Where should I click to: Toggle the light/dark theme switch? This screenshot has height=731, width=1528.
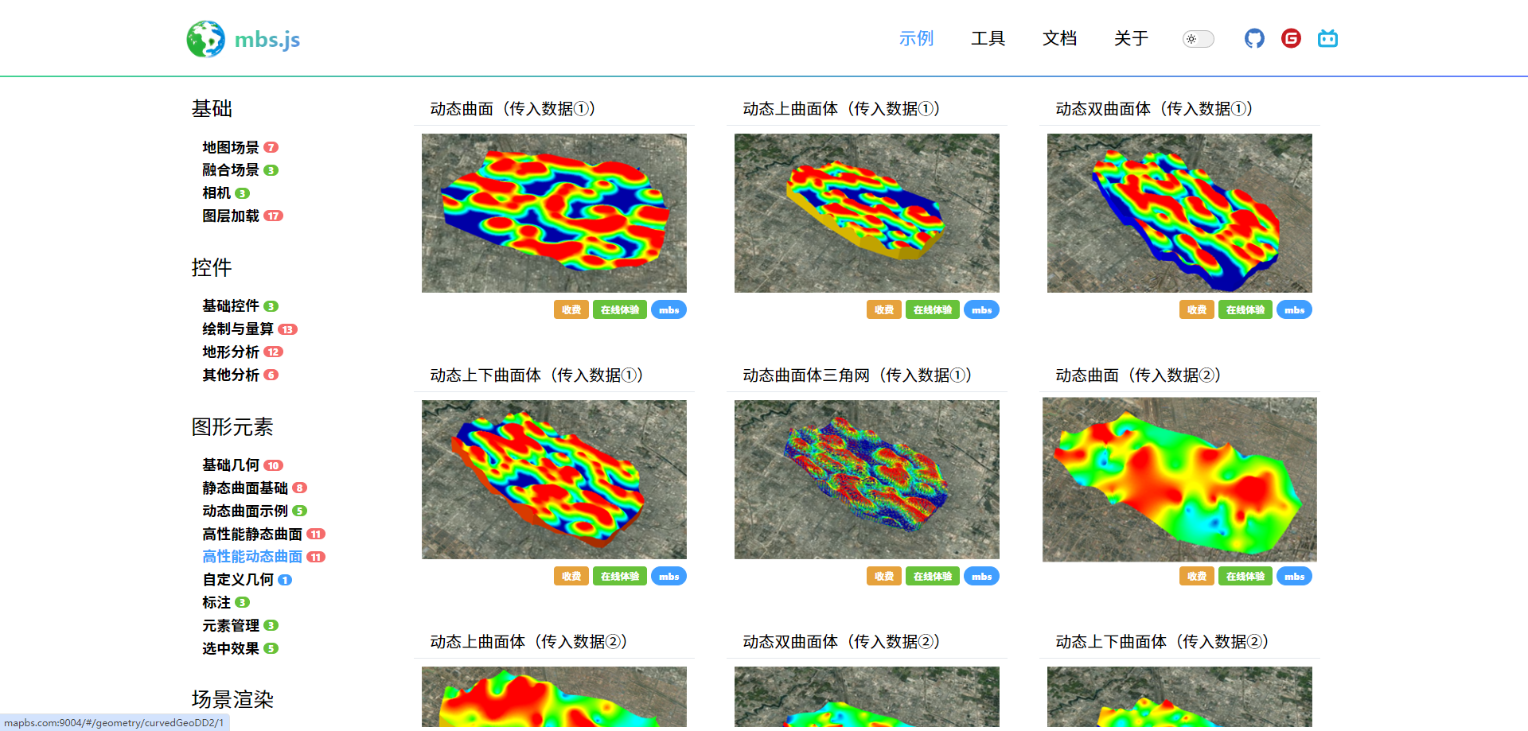pos(1199,39)
